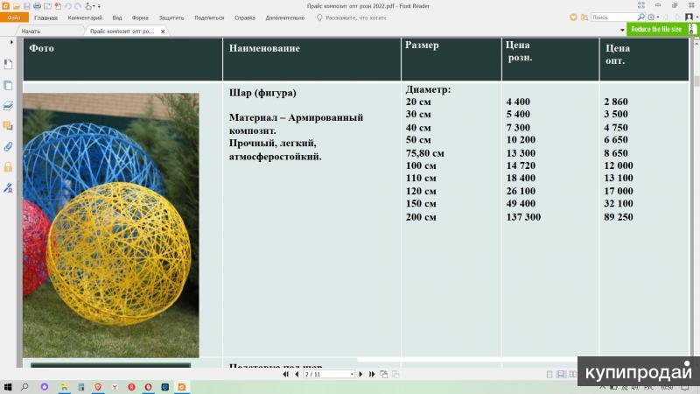Undo the last action in the quick toolbar

pyautogui.click(x=68, y=6)
